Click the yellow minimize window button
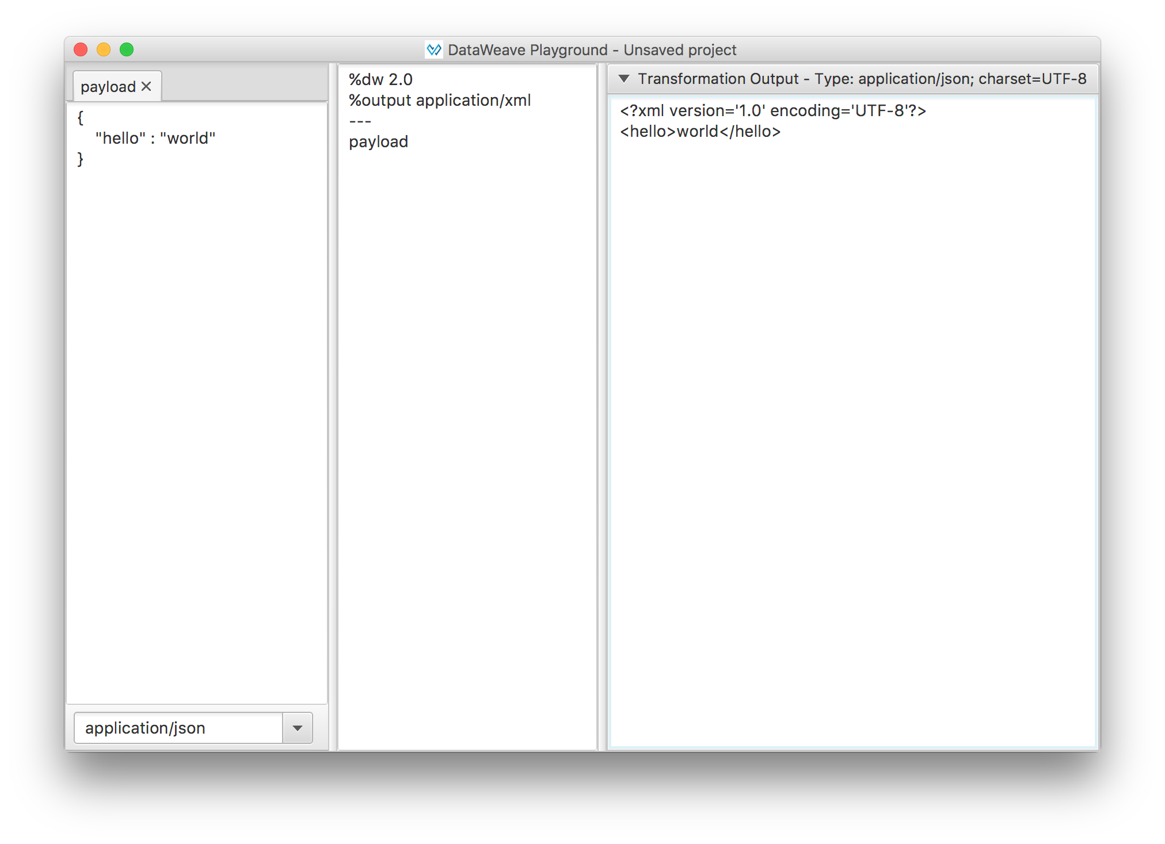This screenshot has height=844, width=1165. point(104,50)
